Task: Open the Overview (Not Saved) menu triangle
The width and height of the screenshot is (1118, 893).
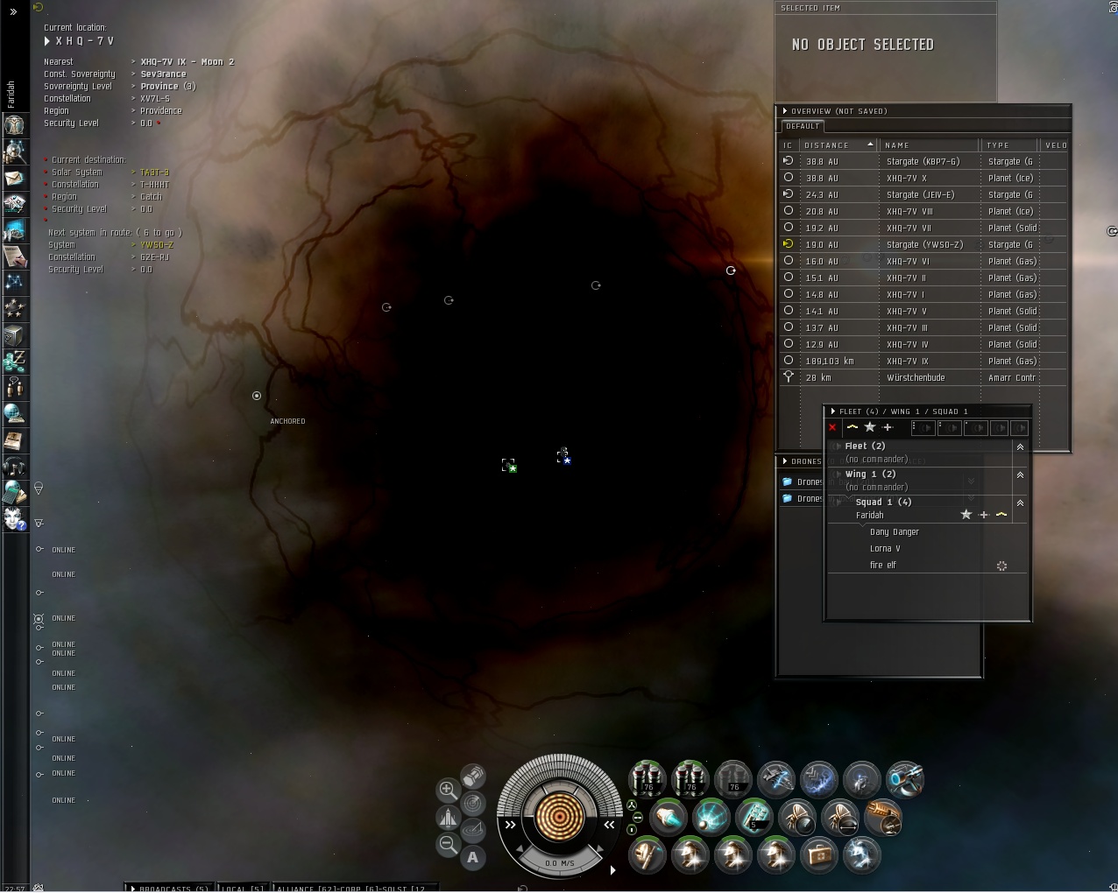Action: (x=785, y=111)
